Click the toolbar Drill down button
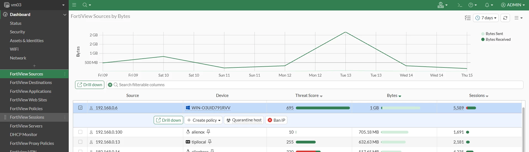 point(90,85)
